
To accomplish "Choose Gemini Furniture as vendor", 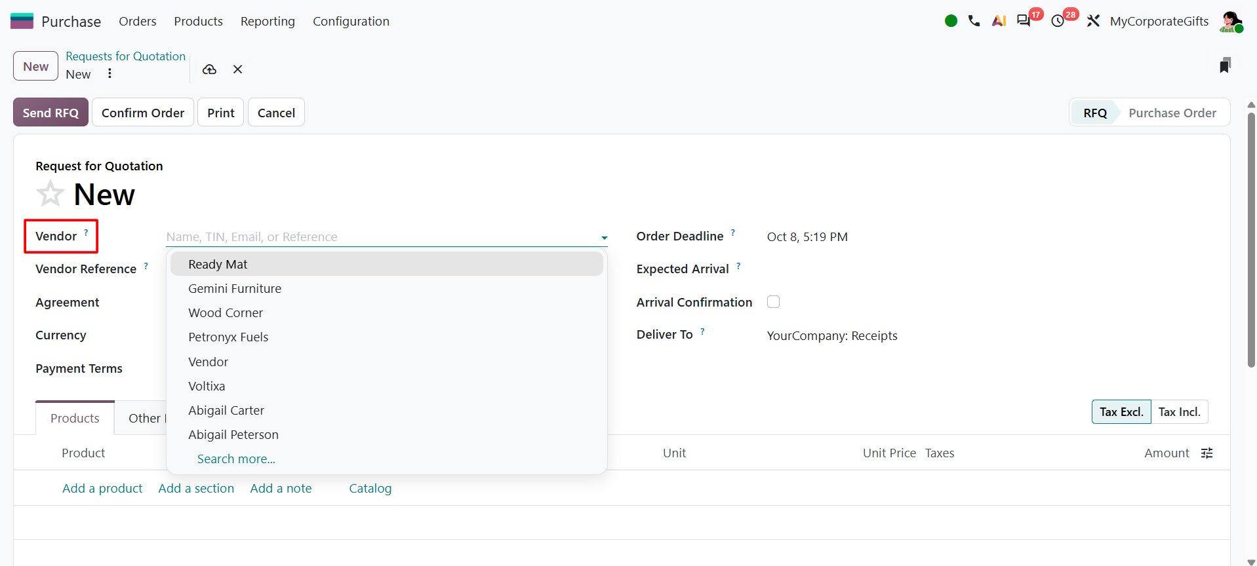I will (386, 288).
